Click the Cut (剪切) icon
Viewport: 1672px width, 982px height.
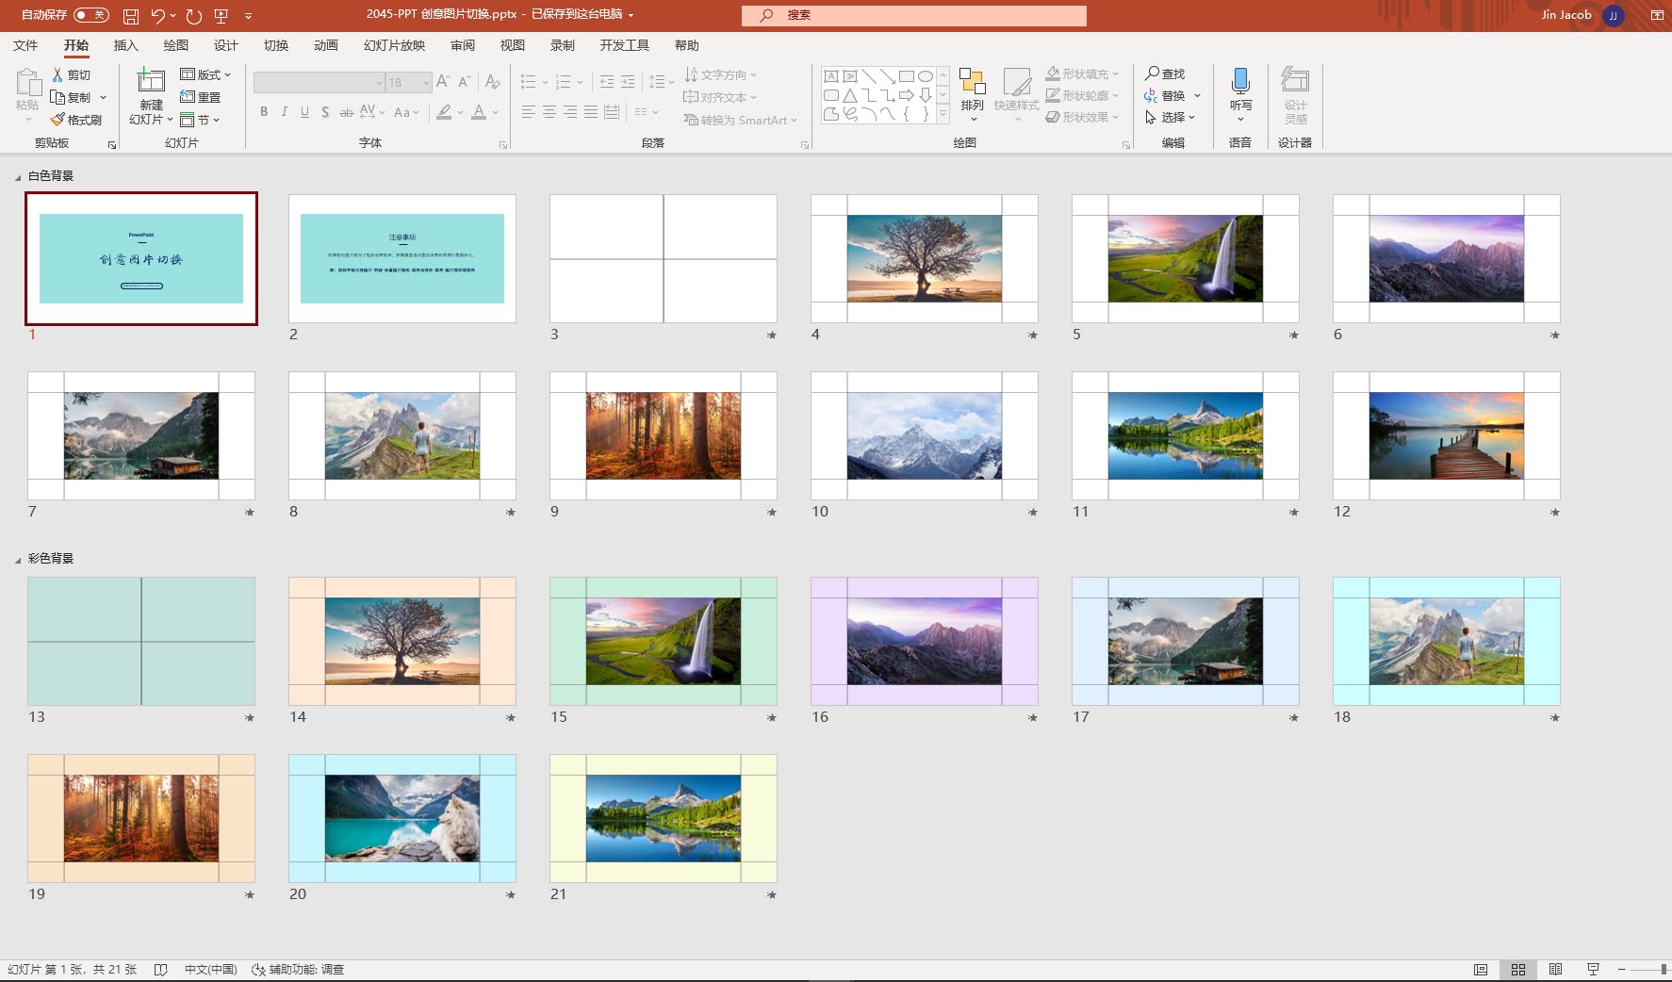(x=72, y=74)
